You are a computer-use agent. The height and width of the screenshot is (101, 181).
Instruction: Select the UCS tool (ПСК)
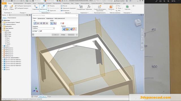tap(118, 11)
